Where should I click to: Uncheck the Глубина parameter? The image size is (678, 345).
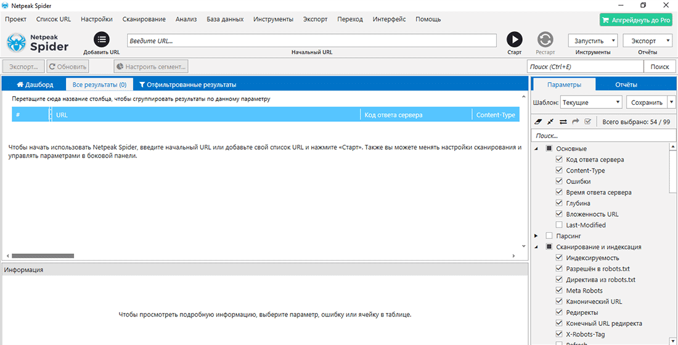[x=559, y=203]
